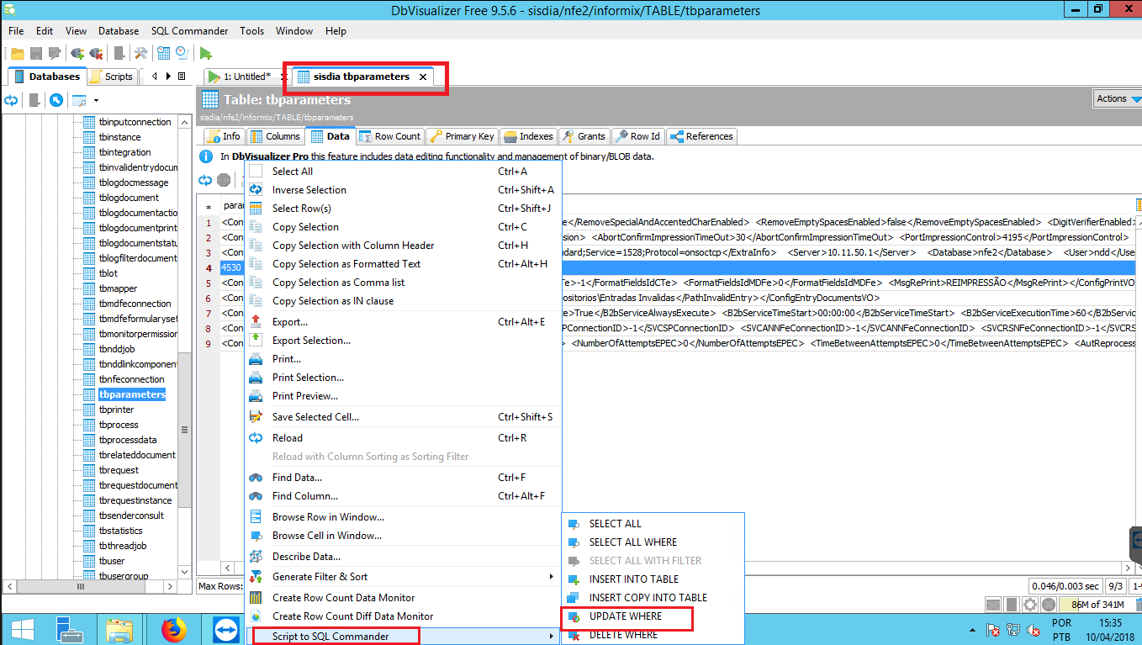This screenshot has width=1142, height=645.
Task: Open the Actions dropdown
Action: (1116, 98)
